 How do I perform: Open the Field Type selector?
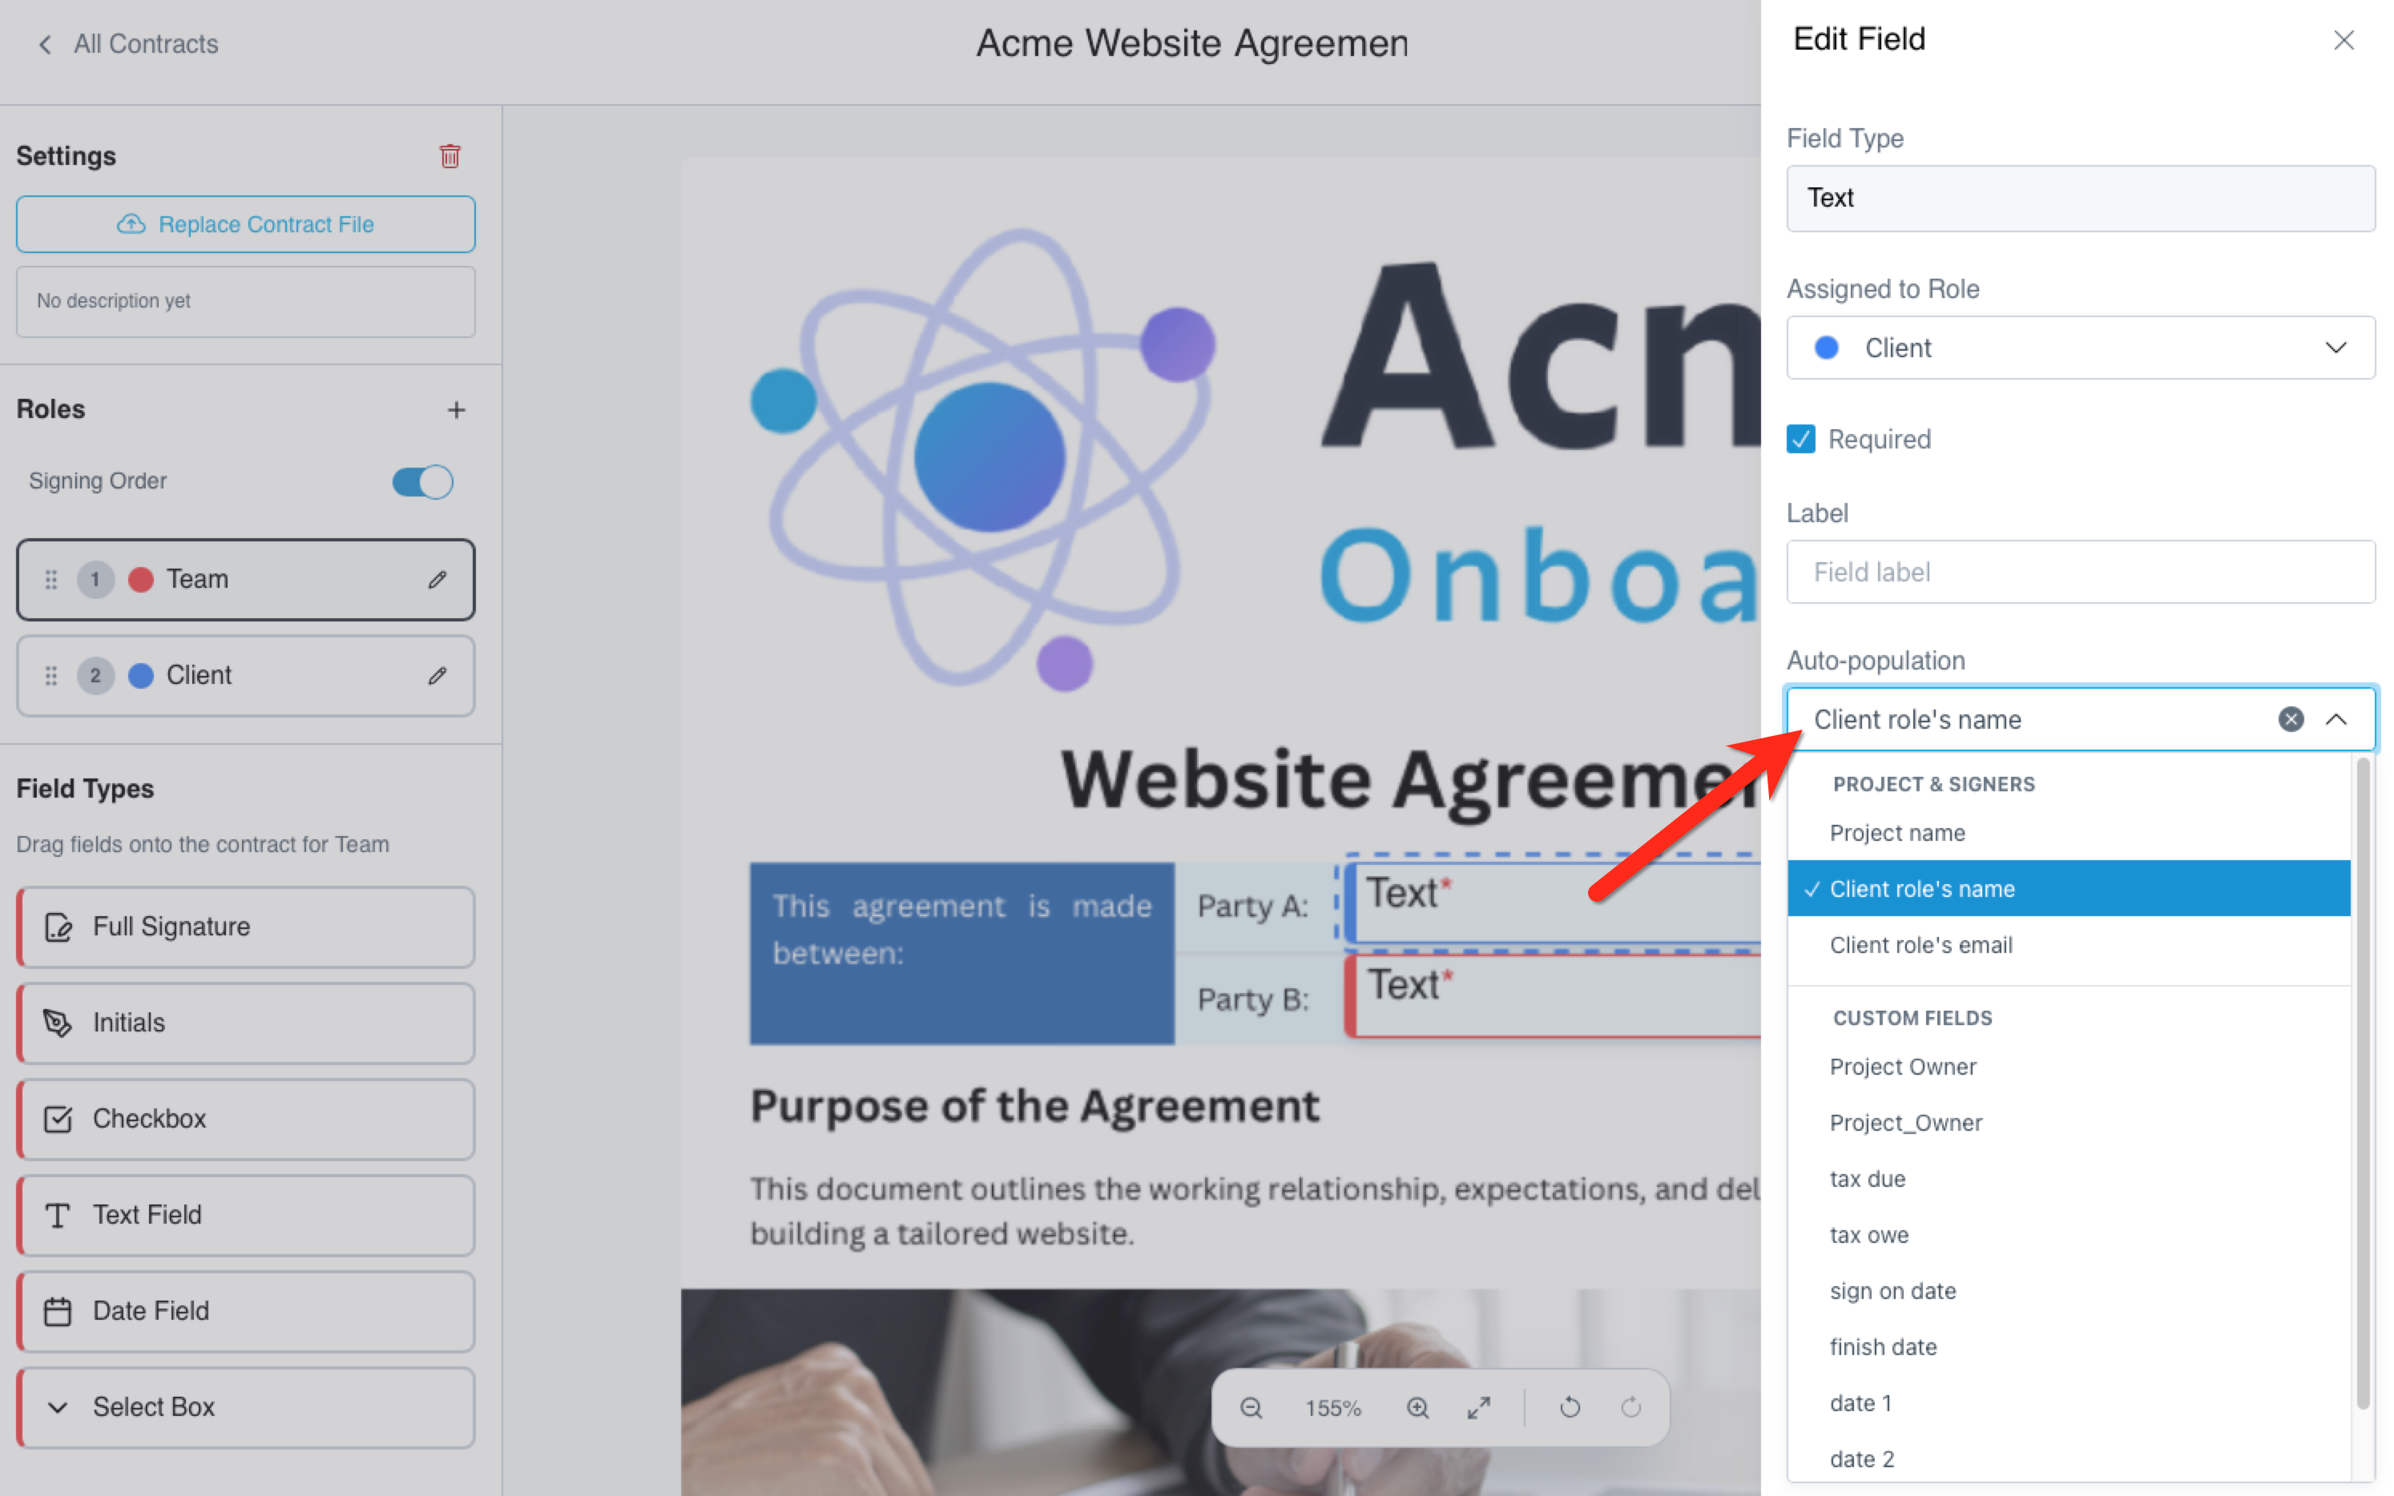tap(2079, 198)
